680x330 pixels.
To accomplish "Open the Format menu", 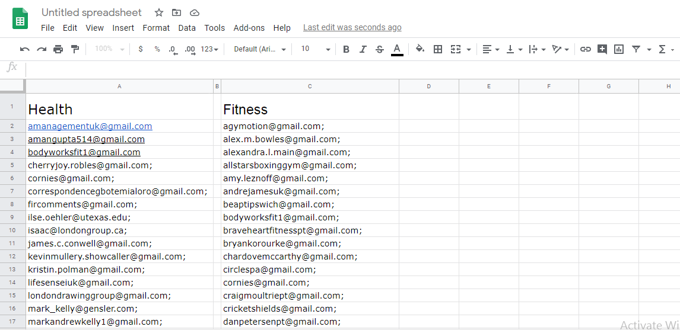I will (156, 28).
